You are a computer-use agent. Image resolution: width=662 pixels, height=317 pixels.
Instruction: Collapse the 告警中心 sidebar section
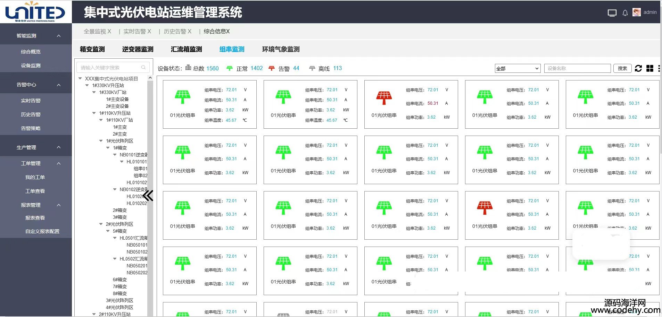pos(59,85)
